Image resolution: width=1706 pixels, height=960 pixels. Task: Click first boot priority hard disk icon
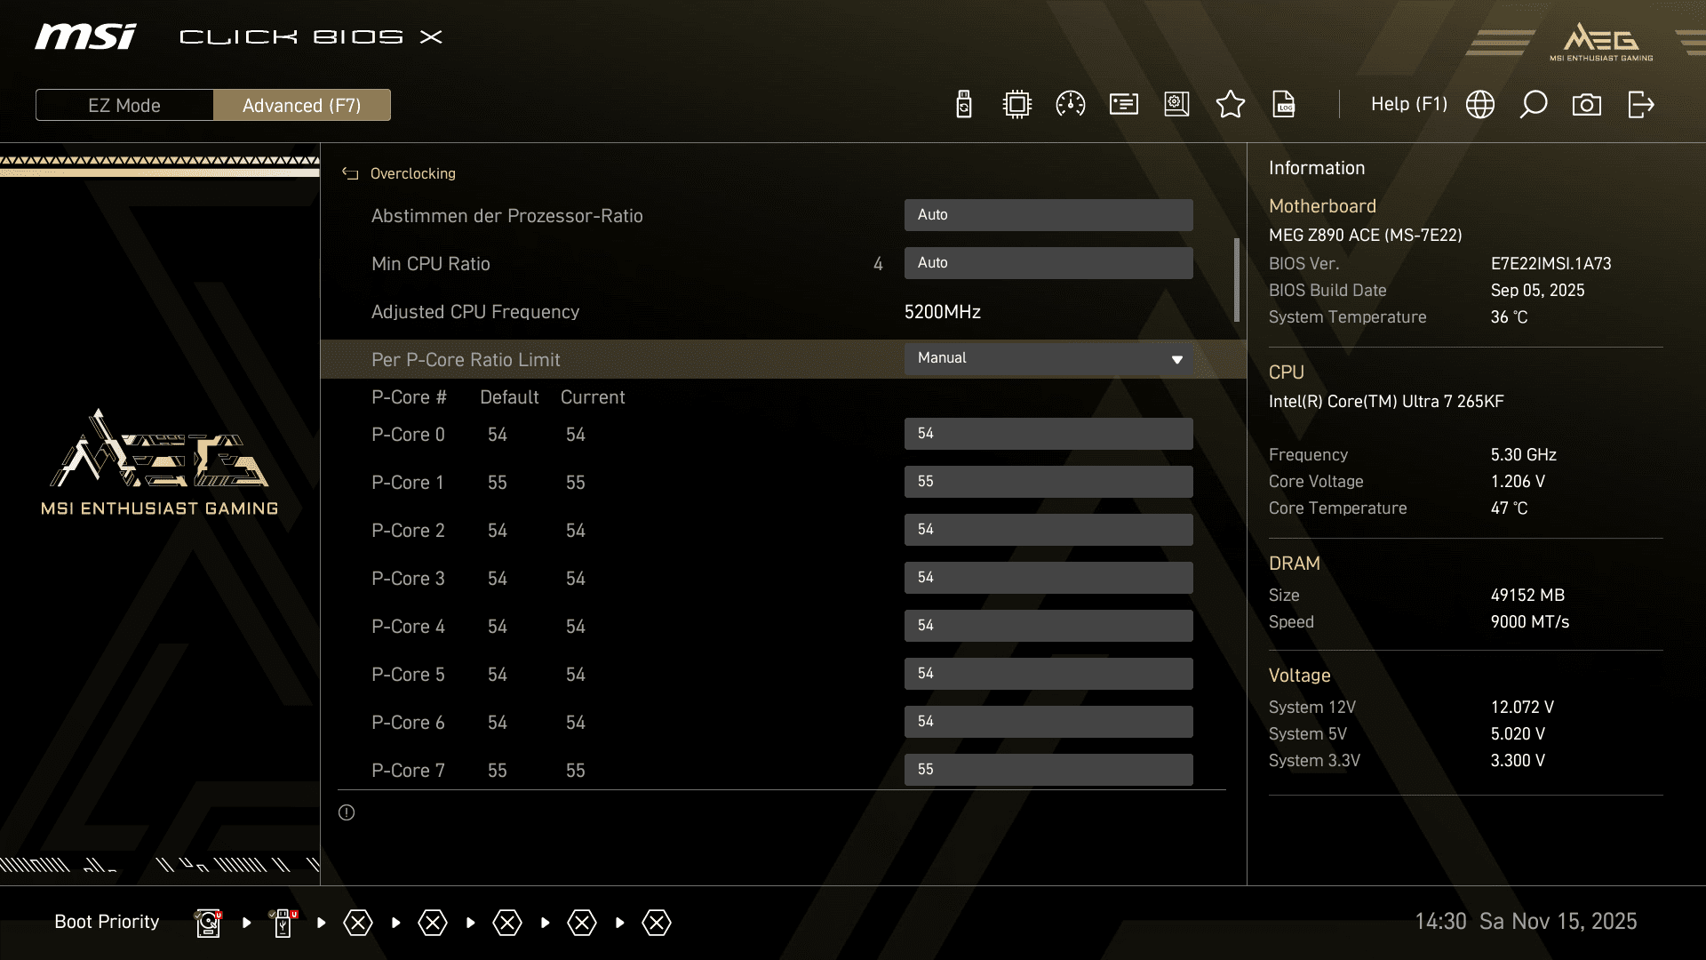(208, 923)
